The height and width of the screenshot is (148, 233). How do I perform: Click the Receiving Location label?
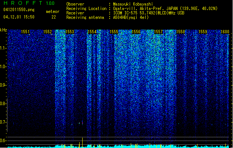(86, 9)
